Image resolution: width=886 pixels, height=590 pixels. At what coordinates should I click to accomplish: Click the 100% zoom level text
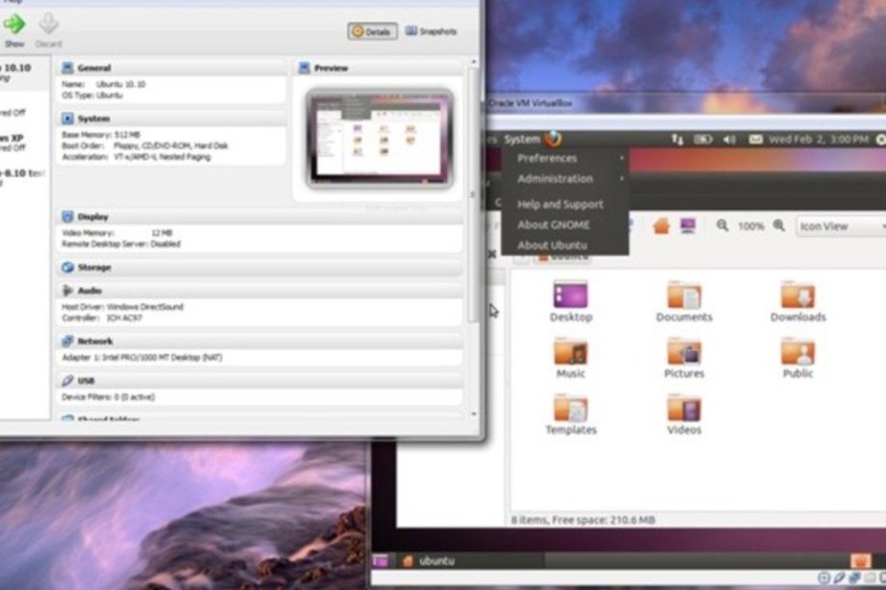(750, 226)
